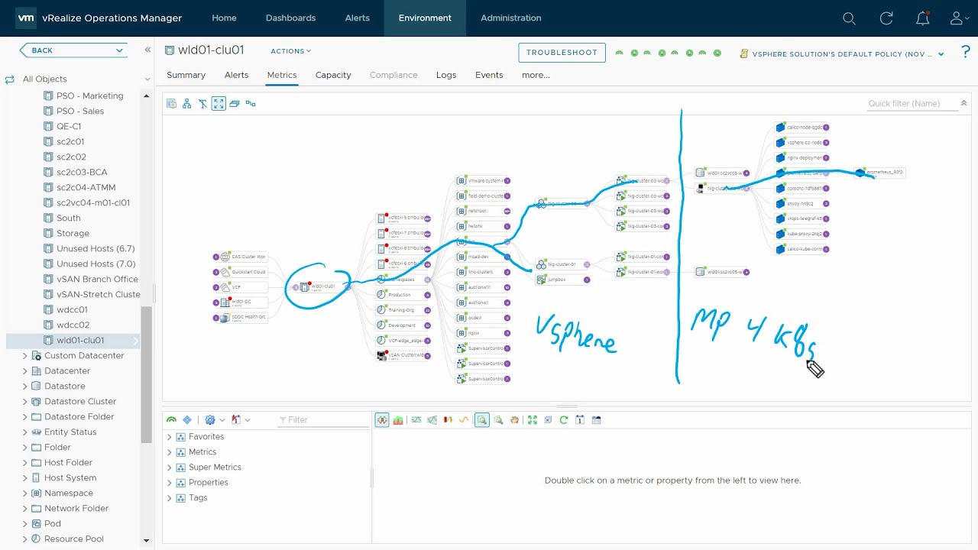The image size is (978, 550).
Task: Click the first table view icon above the map
Action: click(172, 104)
